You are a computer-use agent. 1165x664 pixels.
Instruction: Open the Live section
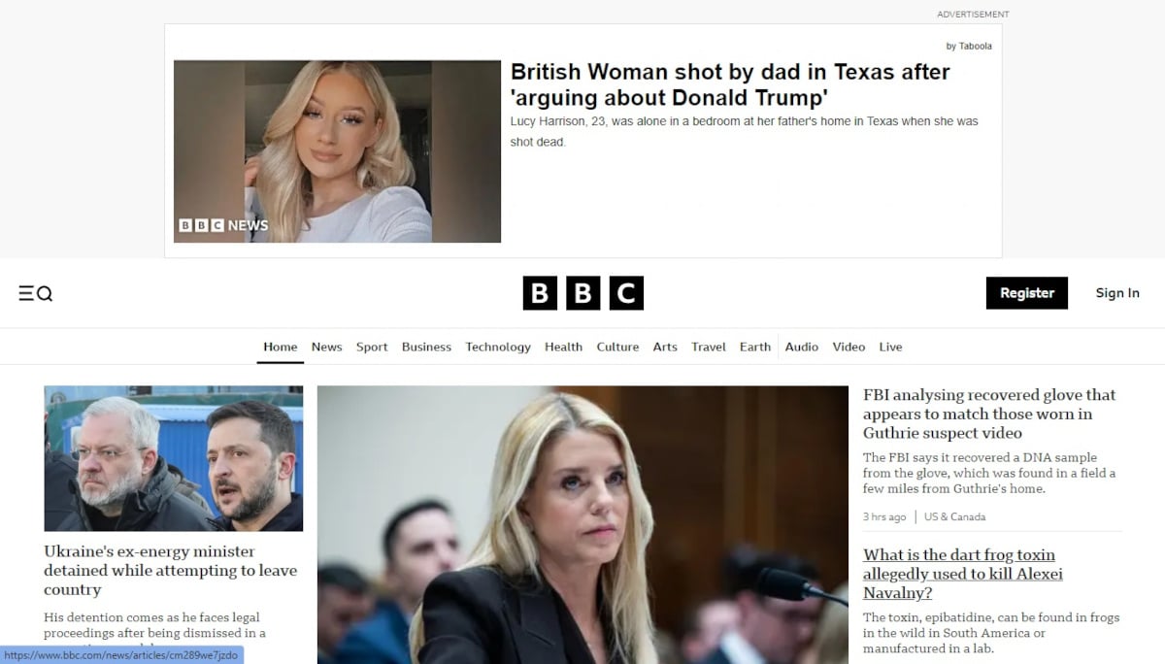click(x=890, y=347)
